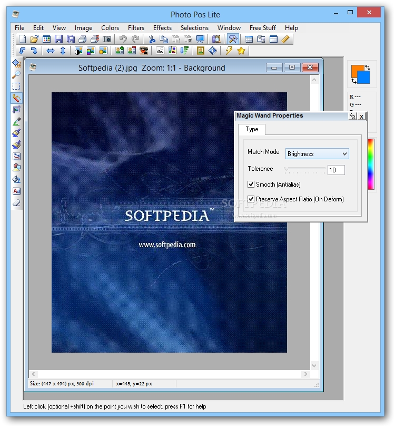The width and height of the screenshot is (395, 427).
Task: Click the image window scroll up arrow
Action: 314,80
